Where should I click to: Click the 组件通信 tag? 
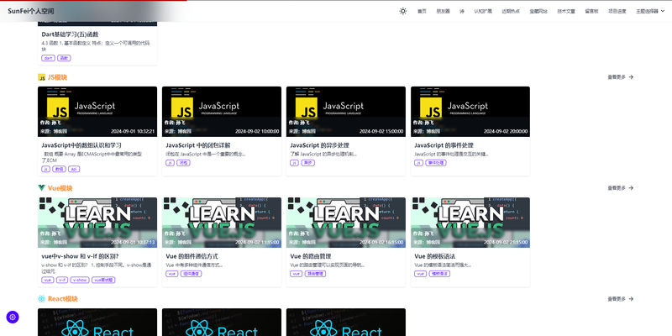pyautogui.click(x=192, y=274)
